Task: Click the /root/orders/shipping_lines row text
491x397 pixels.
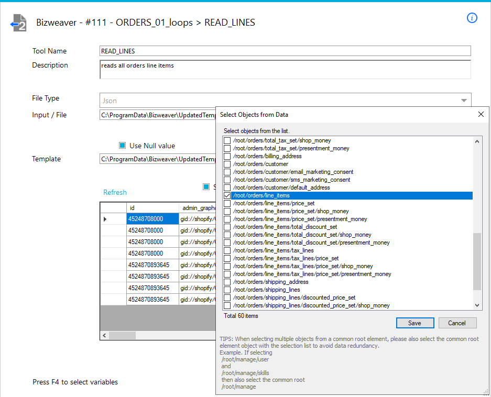Action: 267,290
